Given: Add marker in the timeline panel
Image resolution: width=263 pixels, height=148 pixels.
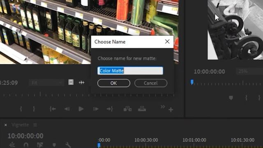Looking at the screenshot, I should pyautogui.click(x=54, y=145).
